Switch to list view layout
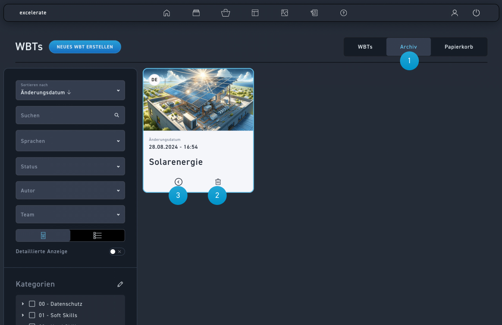The width and height of the screenshot is (502, 325). click(x=97, y=236)
